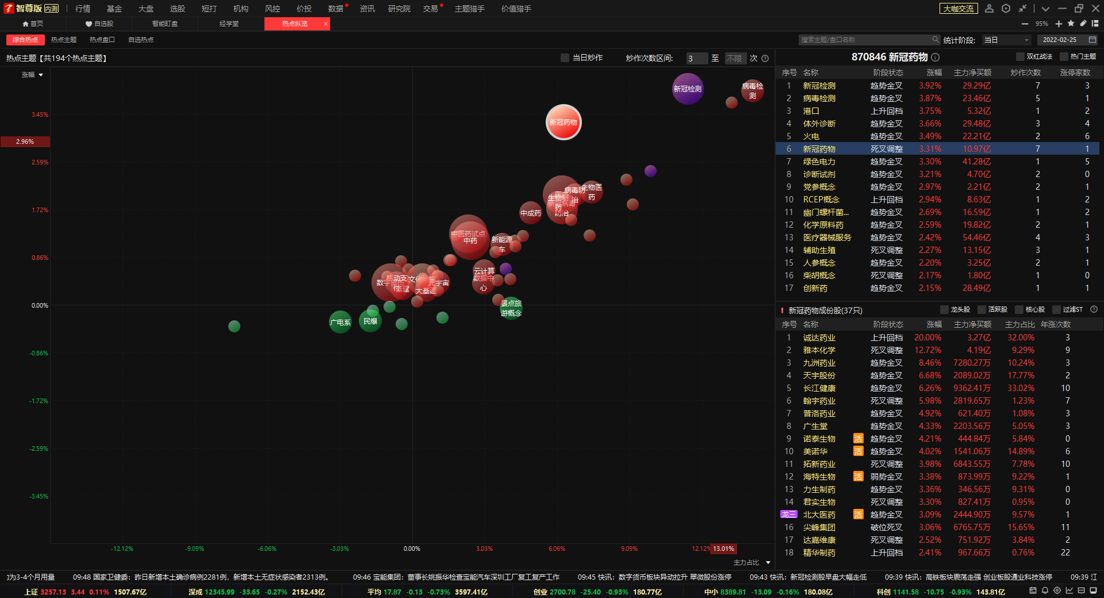Open the calendar icon in status bar

(x=1033, y=591)
